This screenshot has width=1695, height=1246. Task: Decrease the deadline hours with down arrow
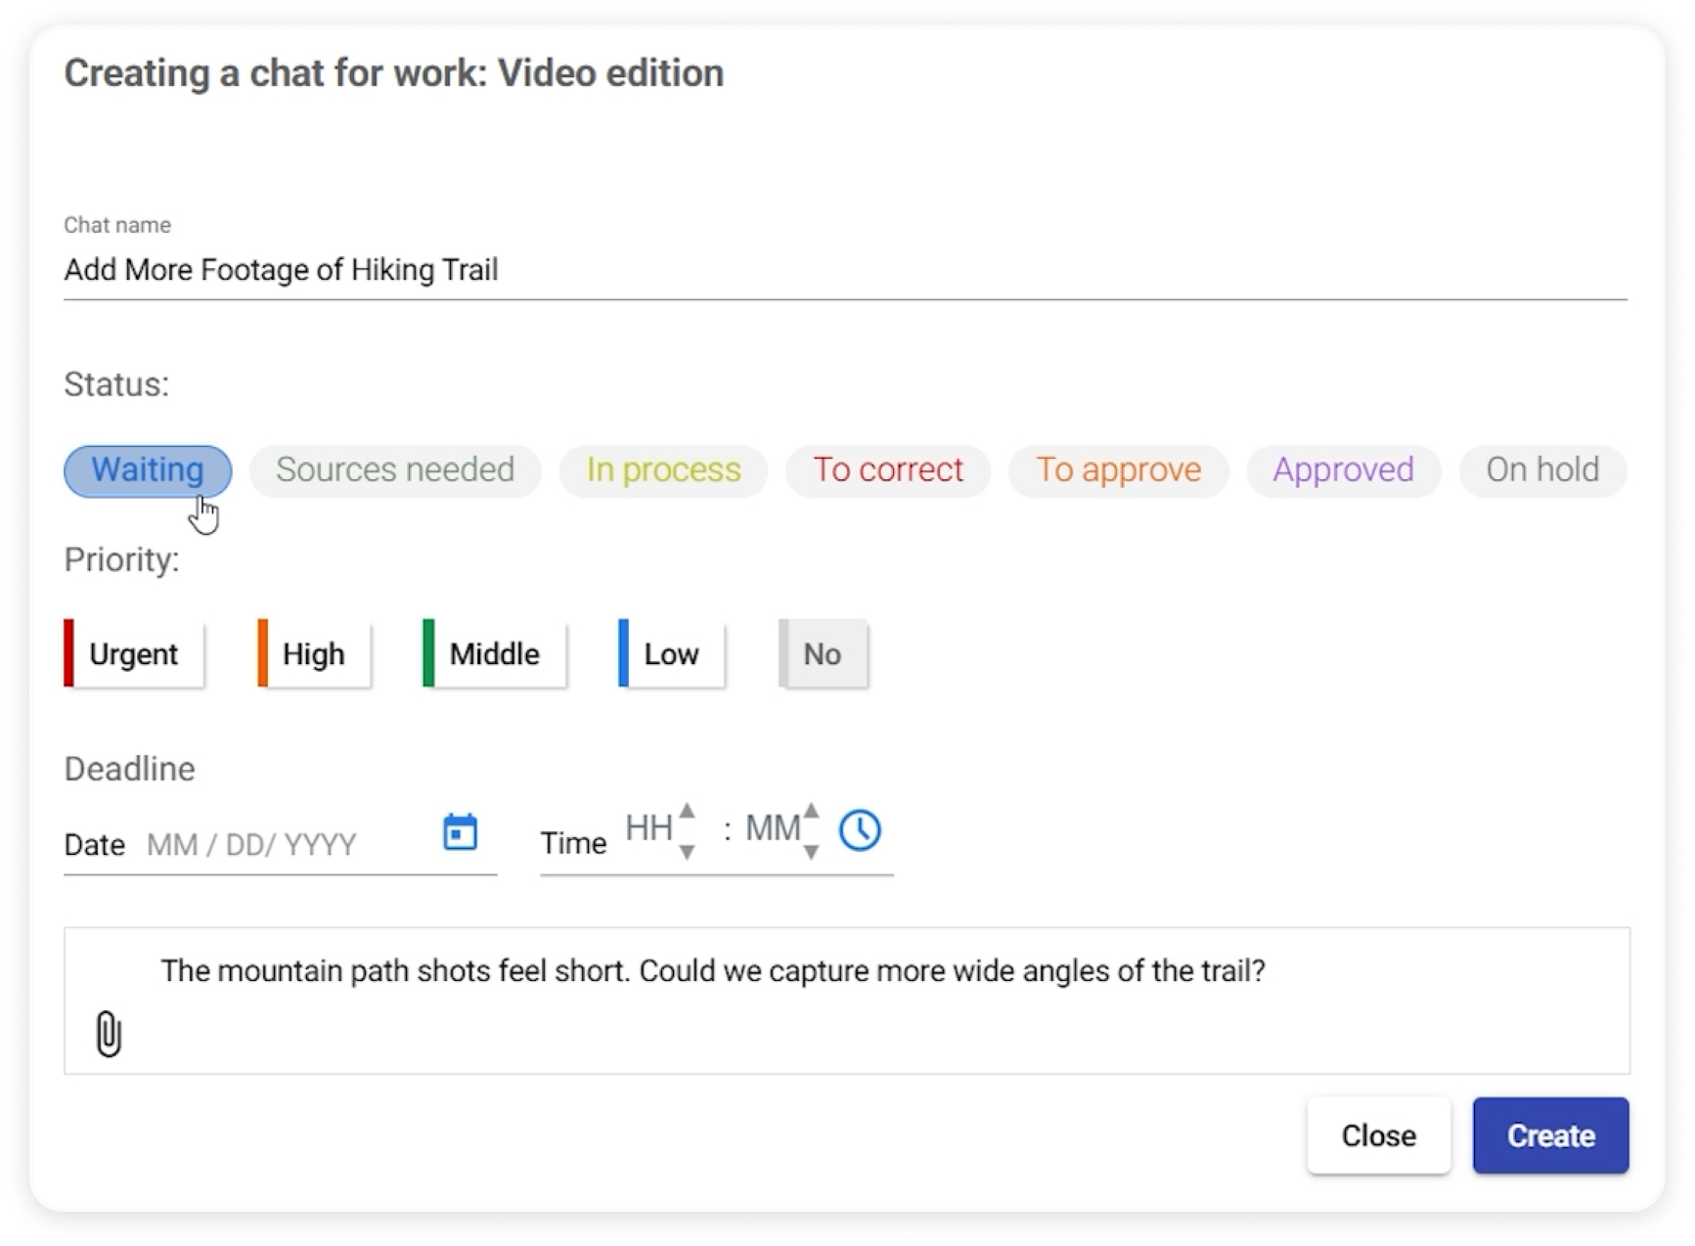(x=688, y=852)
